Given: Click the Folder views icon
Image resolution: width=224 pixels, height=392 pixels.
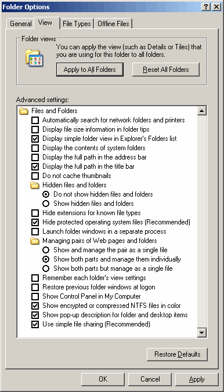Looking at the screenshot, I should [x=34, y=58].
